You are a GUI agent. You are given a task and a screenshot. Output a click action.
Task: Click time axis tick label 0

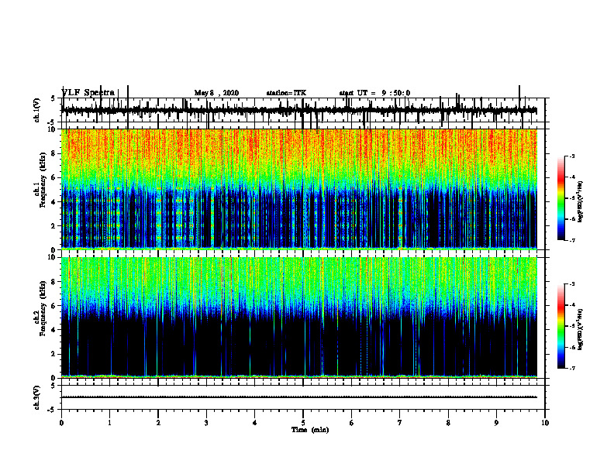61,423
